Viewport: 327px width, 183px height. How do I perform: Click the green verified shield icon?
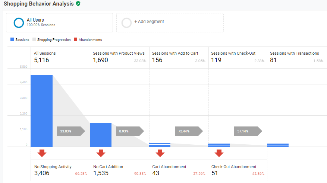click(78, 4)
